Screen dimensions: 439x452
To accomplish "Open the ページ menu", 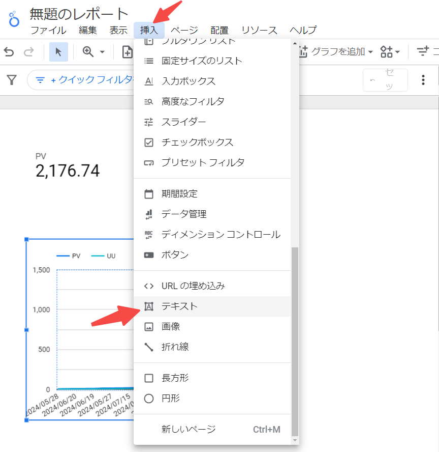I will click(184, 30).
